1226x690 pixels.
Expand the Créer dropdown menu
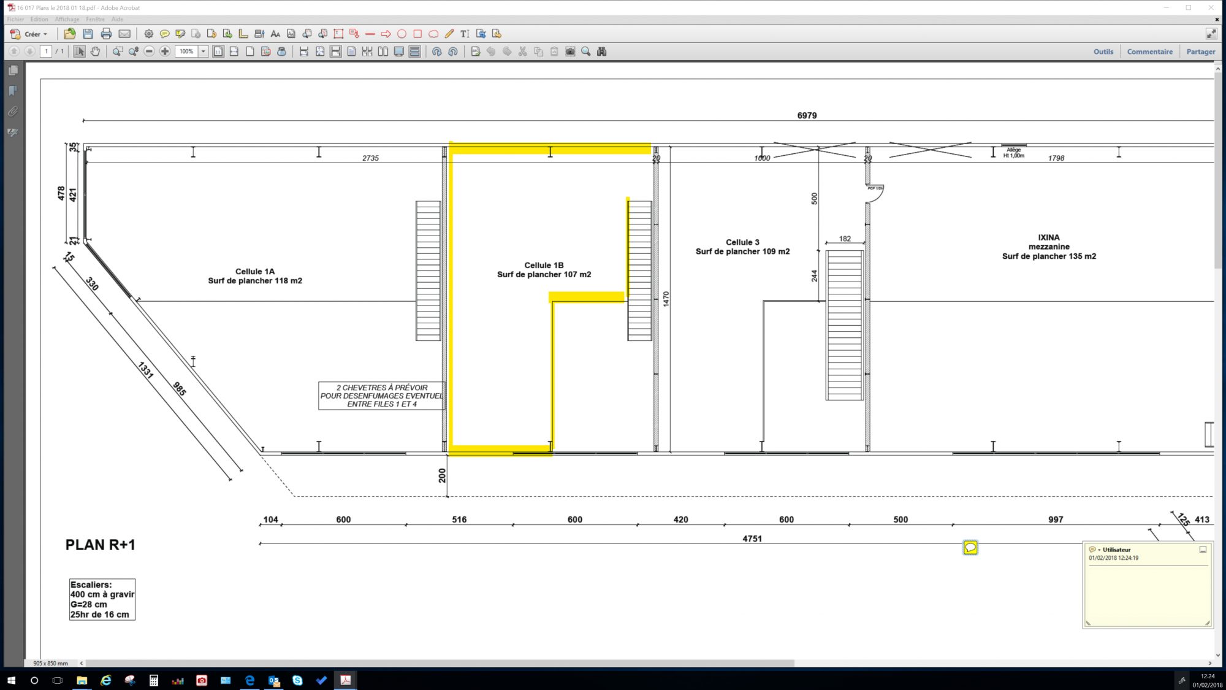tap(45, 34)
